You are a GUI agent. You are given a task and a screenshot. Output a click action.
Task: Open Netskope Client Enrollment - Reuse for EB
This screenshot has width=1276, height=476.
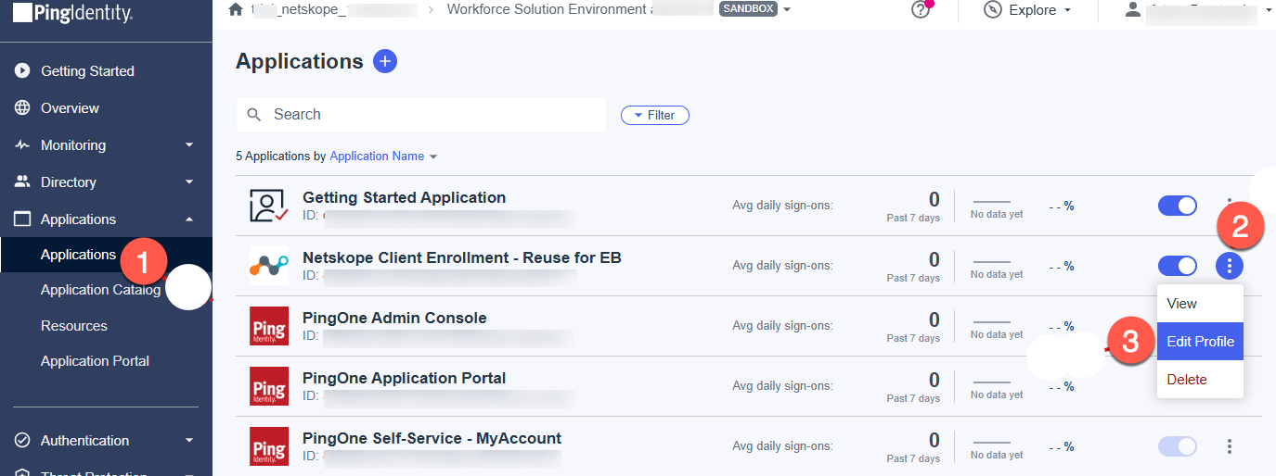[462, 257]
